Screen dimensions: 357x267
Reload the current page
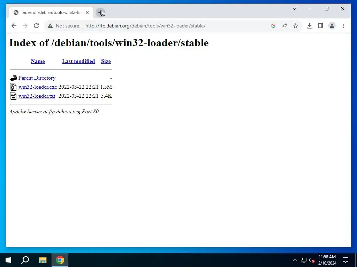click(36, 26)
